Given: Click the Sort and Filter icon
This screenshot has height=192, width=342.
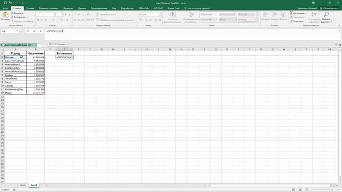Looking at the screenshot, I should click(314, 15).
